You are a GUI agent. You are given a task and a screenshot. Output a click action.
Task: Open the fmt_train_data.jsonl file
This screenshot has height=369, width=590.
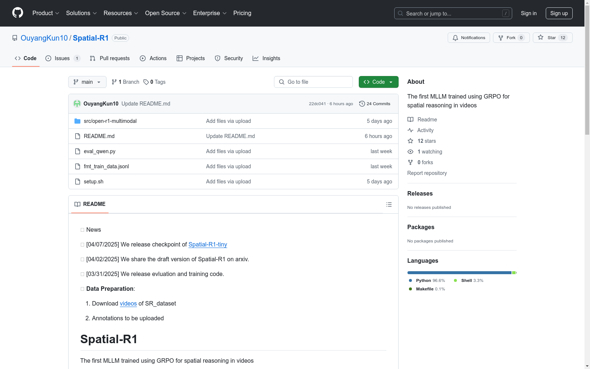coord(106,166)
